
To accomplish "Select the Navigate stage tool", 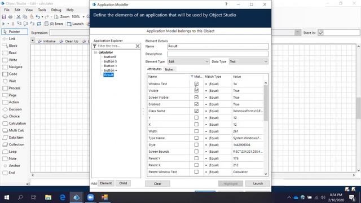I will click(12, 67).
